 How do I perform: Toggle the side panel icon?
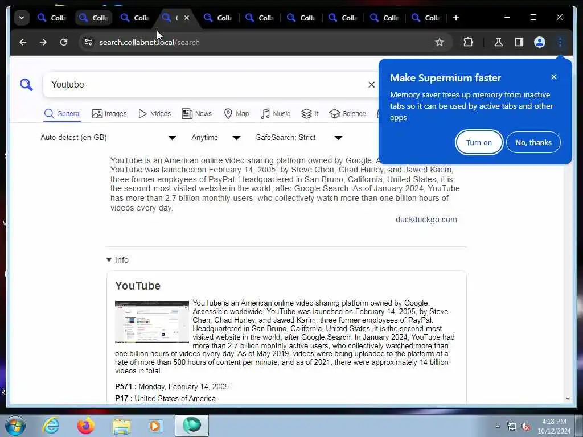(519, 42)
